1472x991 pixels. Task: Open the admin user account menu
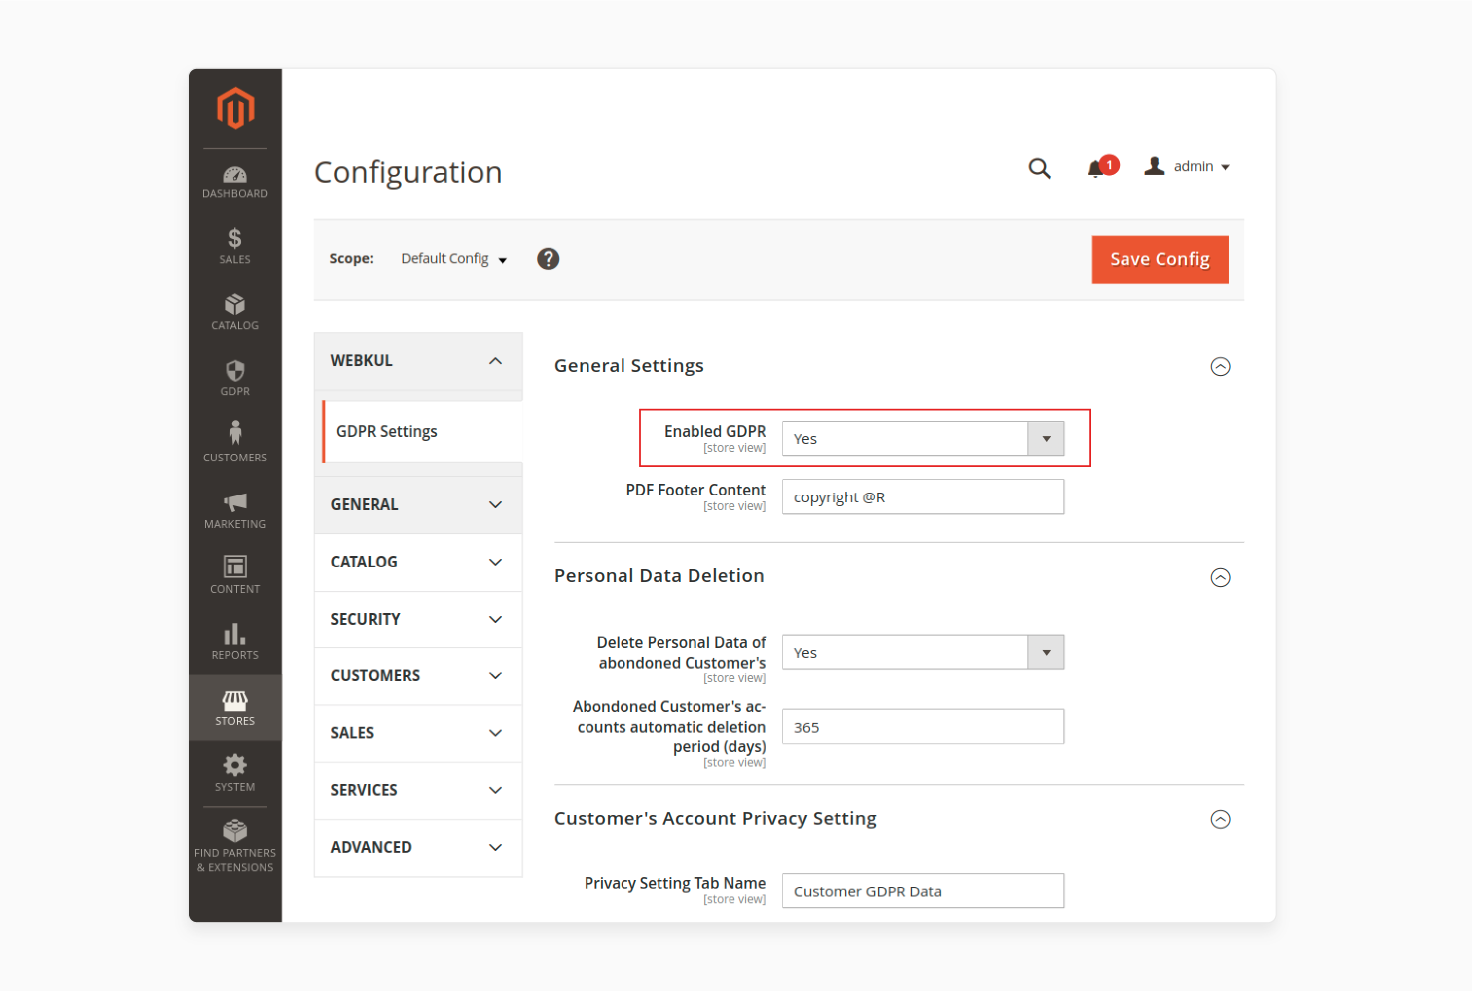point(1187,166)
